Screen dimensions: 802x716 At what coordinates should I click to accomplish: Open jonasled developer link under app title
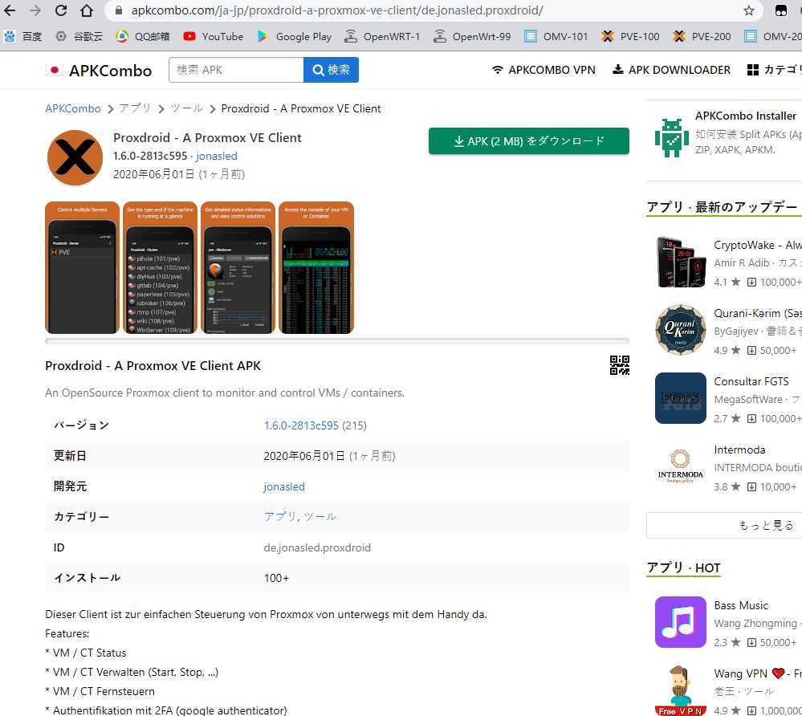pos(217,156)
